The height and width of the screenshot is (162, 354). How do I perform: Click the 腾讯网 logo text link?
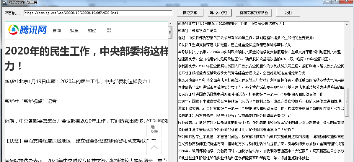(33, 30)
